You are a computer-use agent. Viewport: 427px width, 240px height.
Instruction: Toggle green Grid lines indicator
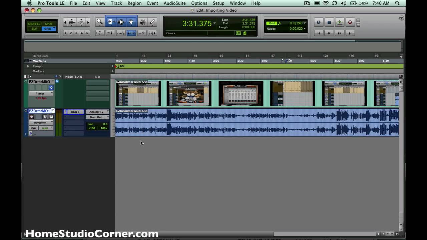pos(272,23)
